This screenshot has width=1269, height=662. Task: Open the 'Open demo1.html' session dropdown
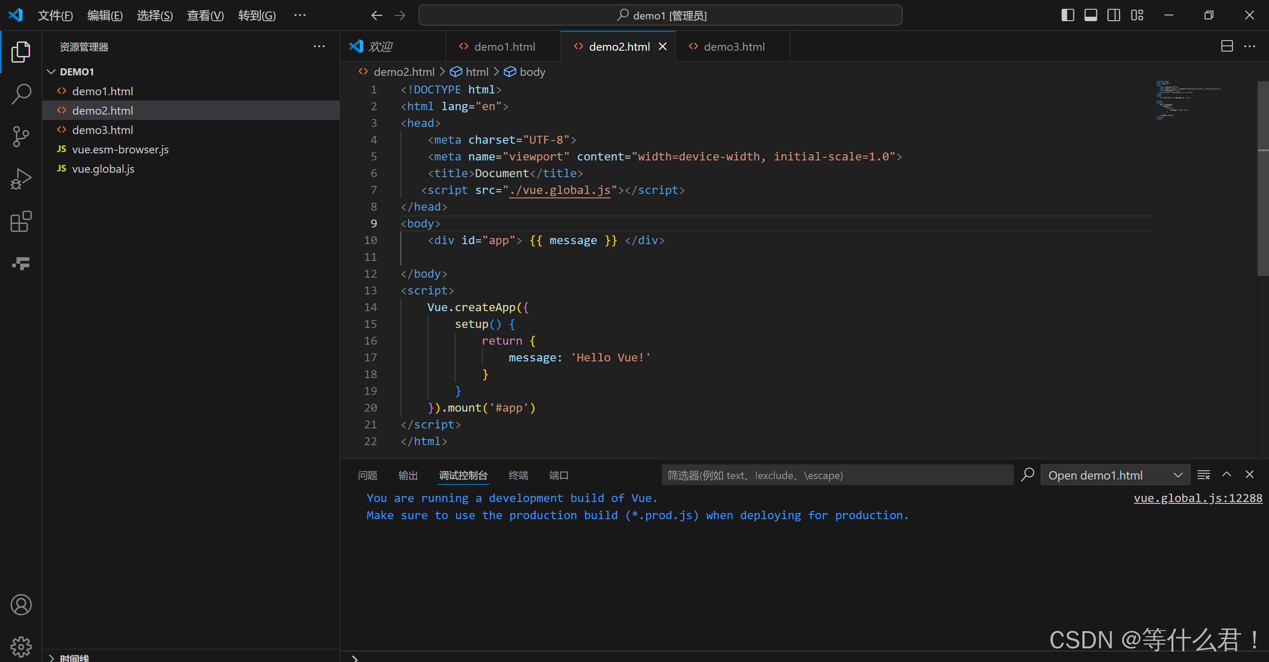pyautogui.click(x=1114, y=475)
